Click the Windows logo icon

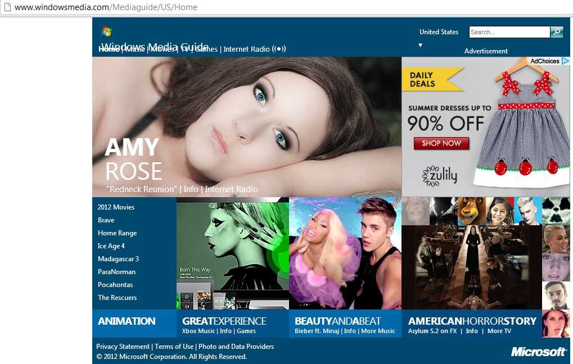(107, 31)
